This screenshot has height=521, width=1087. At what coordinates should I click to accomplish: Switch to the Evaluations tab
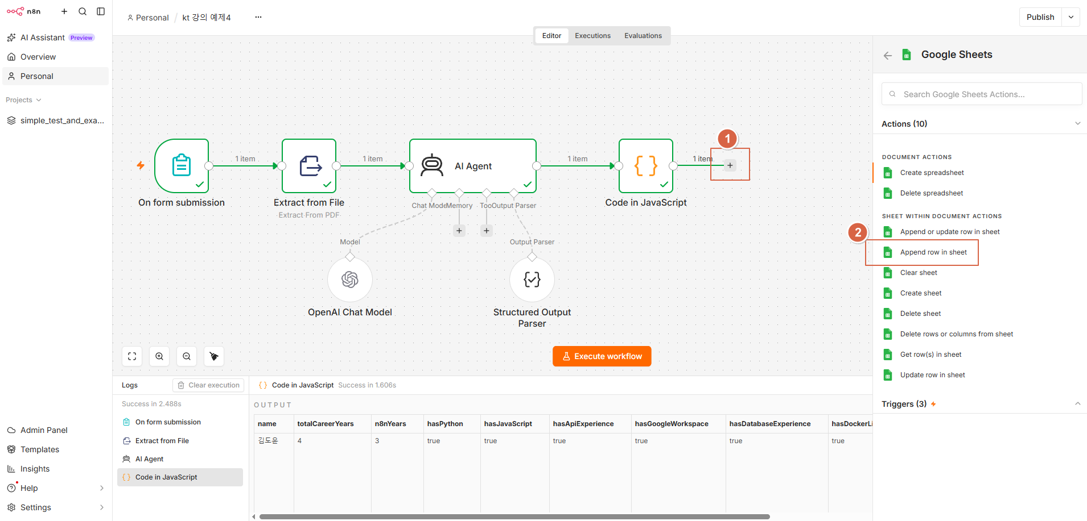643,36
